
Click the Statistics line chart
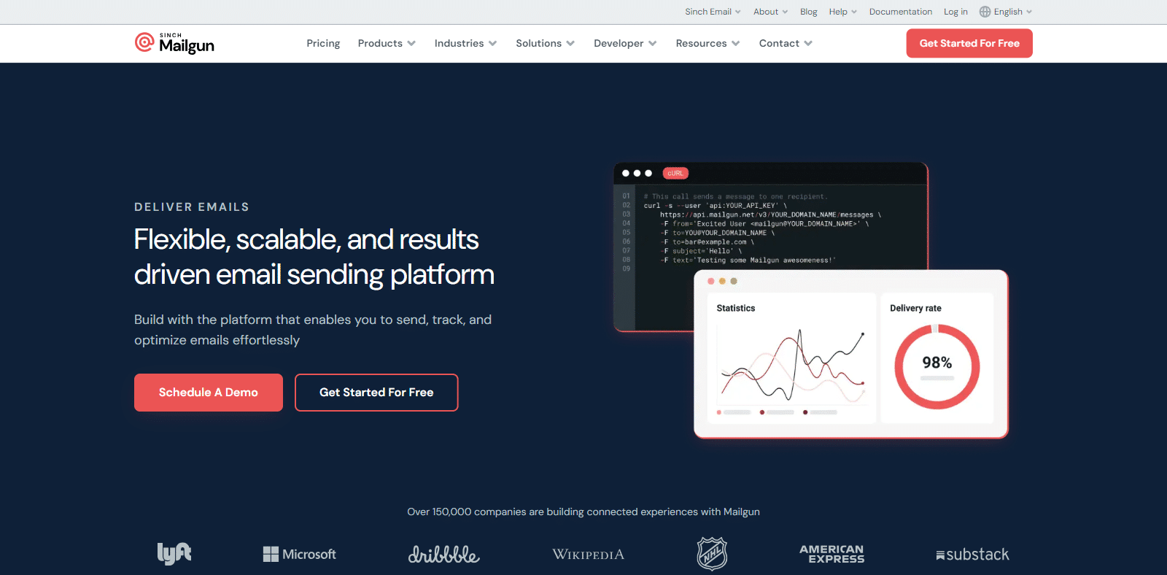pyautogui.click(x=793, y=365)
